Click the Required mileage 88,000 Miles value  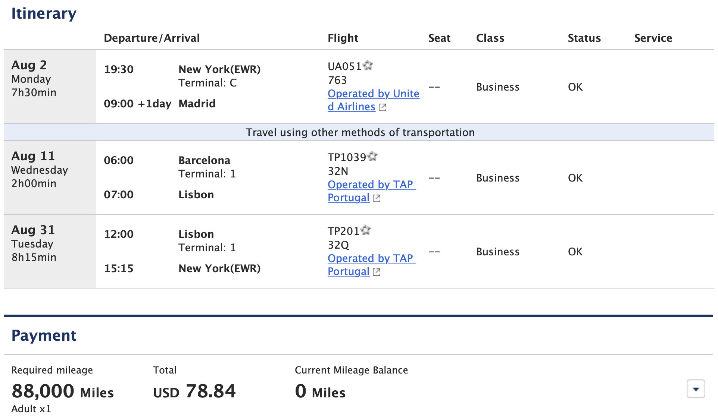(x=62, y=391)
